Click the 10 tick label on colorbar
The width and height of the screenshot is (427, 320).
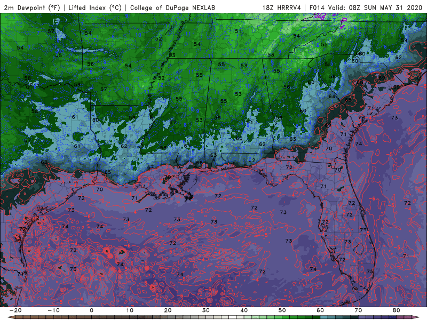(x=130, y=310)
